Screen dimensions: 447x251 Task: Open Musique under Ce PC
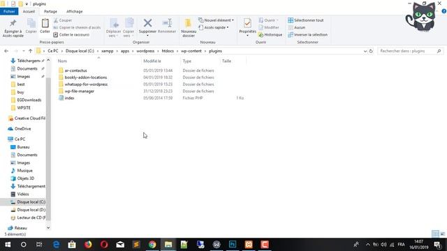tap(24, 170)
